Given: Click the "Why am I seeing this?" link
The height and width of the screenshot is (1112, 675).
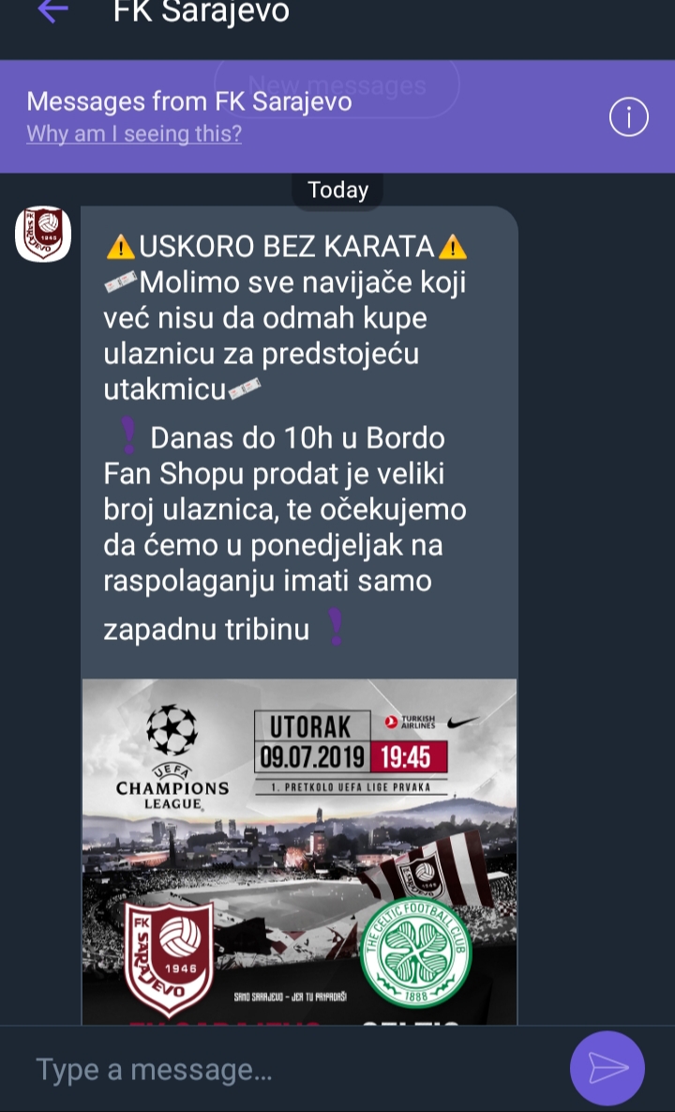Looking at the screenshot, I should coord(134,133).
